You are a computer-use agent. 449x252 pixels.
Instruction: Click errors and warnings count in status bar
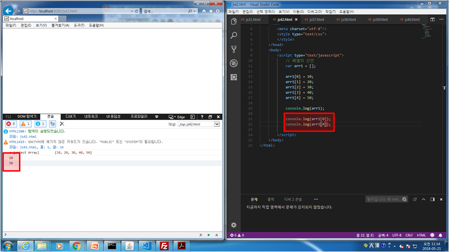(237, 235)
